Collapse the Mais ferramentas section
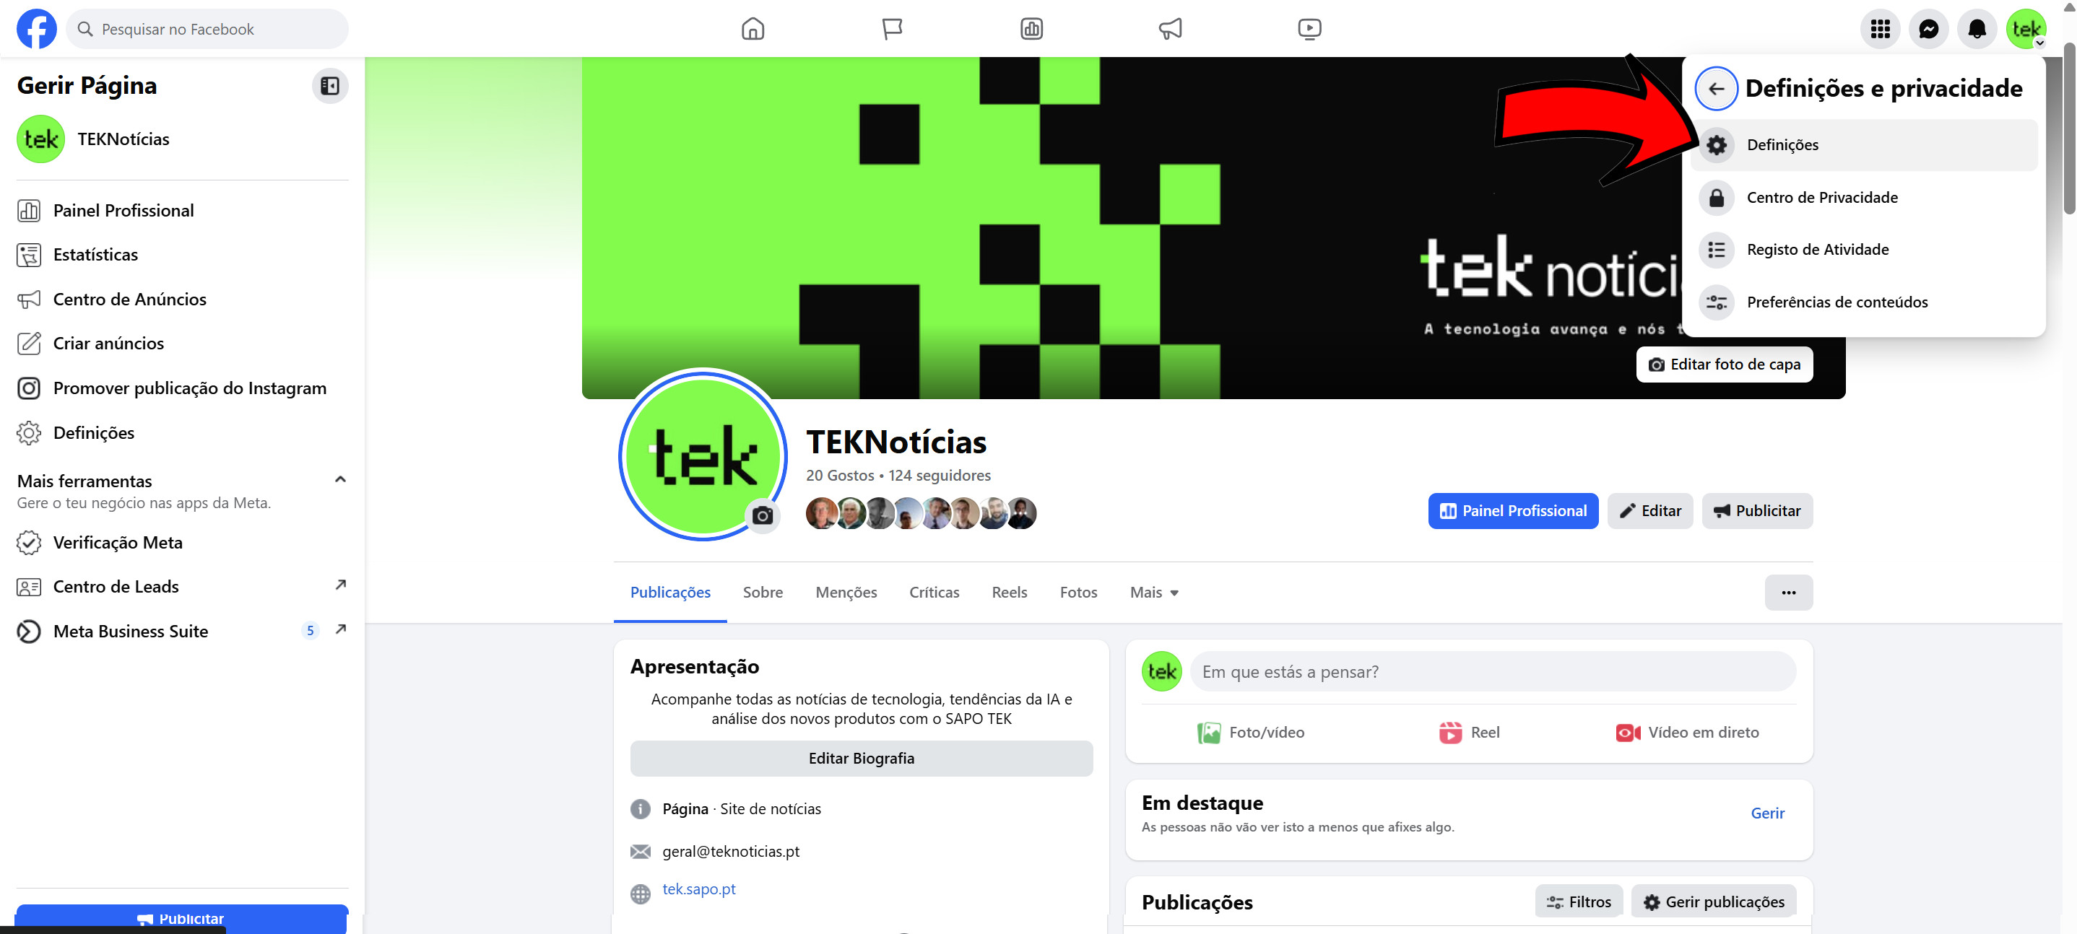The height and width of the screenshot is (934, 2077). (x=340, y=479)
